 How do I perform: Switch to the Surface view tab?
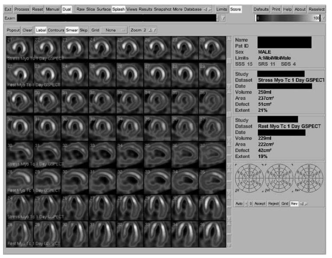pos(104,9)
